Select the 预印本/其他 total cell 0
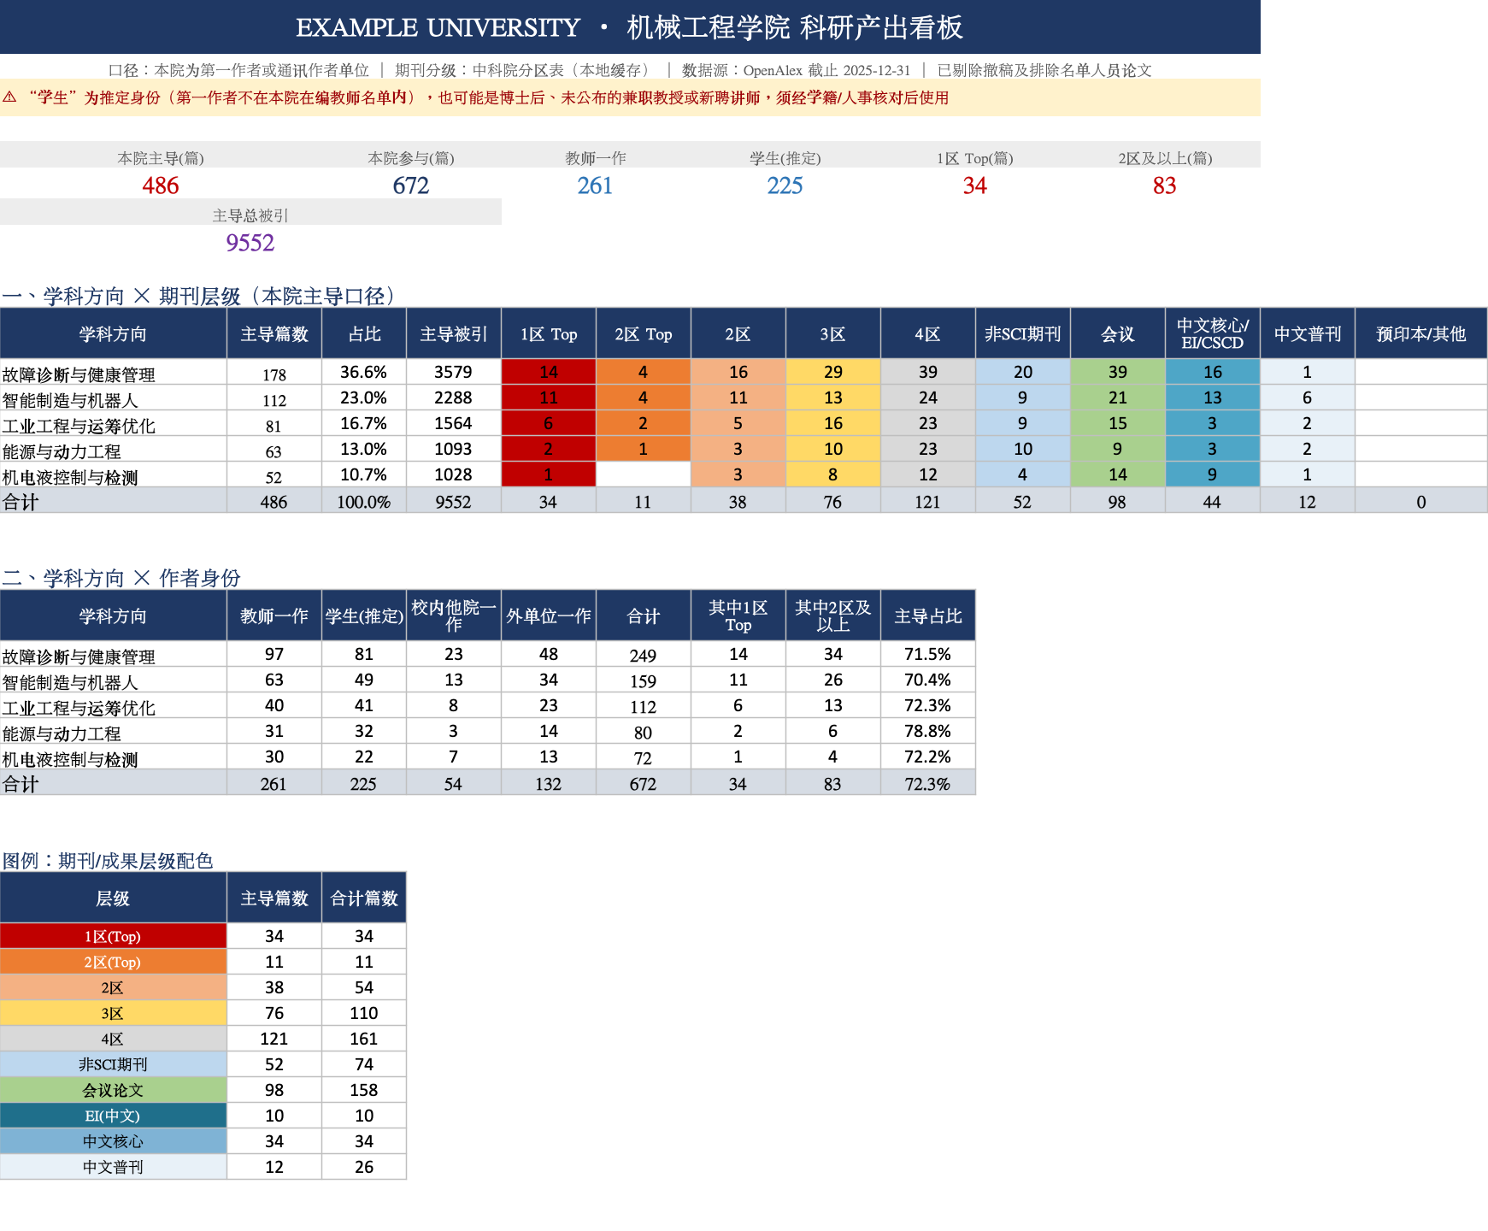The width and height of the screenshot is (1488, 1231). 1421,502
